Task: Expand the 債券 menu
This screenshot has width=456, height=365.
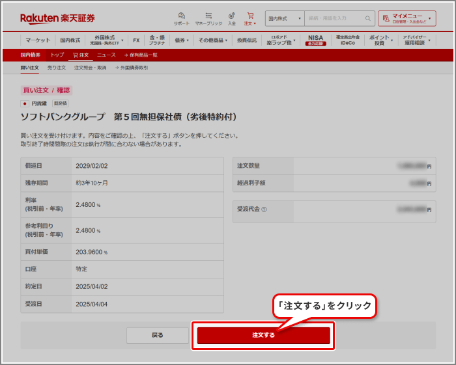Action: pos(182,40)
